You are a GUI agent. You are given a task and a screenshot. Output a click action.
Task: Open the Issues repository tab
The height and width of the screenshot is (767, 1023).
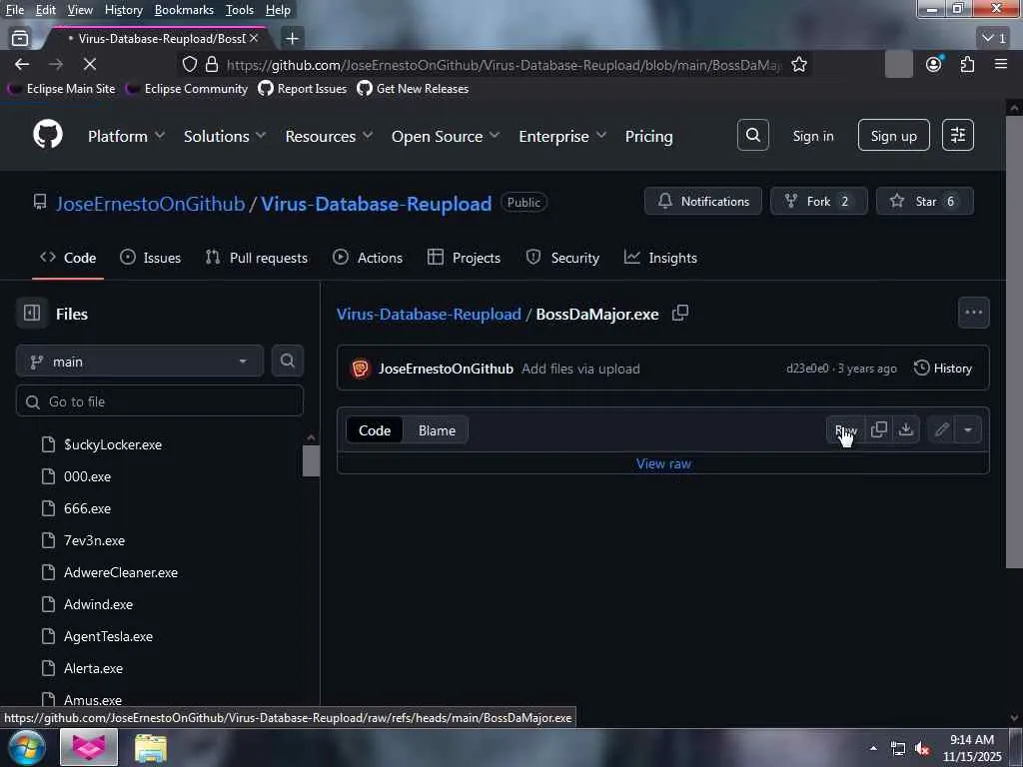click(151, 258)
